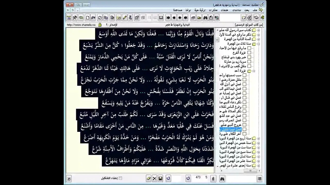Click the computer network icon at toolbar left
The image size is (330, 185).
click(69, 18)
